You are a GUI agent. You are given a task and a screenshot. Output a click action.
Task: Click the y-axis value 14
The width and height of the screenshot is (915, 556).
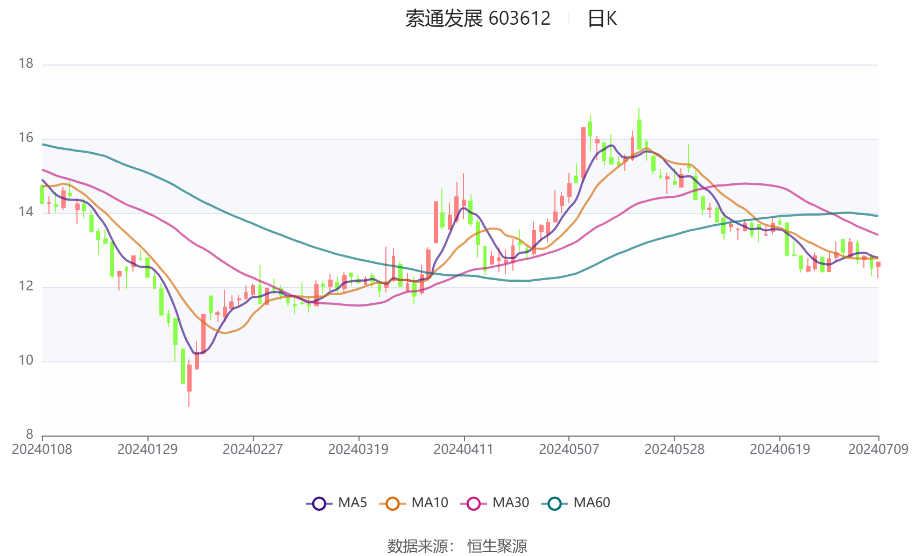(x=26, y=212)
